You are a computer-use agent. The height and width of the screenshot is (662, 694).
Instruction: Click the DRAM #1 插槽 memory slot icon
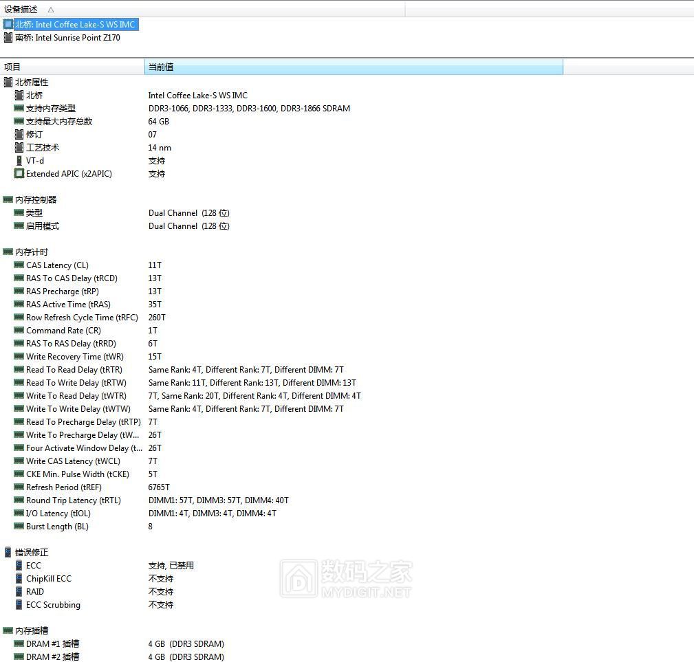pyautogui.click(x=19, y=643)
